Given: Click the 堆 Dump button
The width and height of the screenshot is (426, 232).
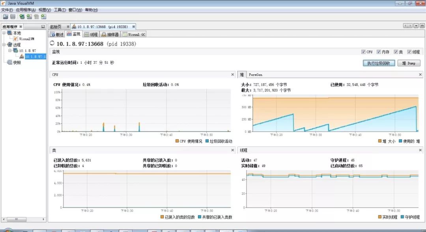Looking at the screenshot, I should 409,63.
